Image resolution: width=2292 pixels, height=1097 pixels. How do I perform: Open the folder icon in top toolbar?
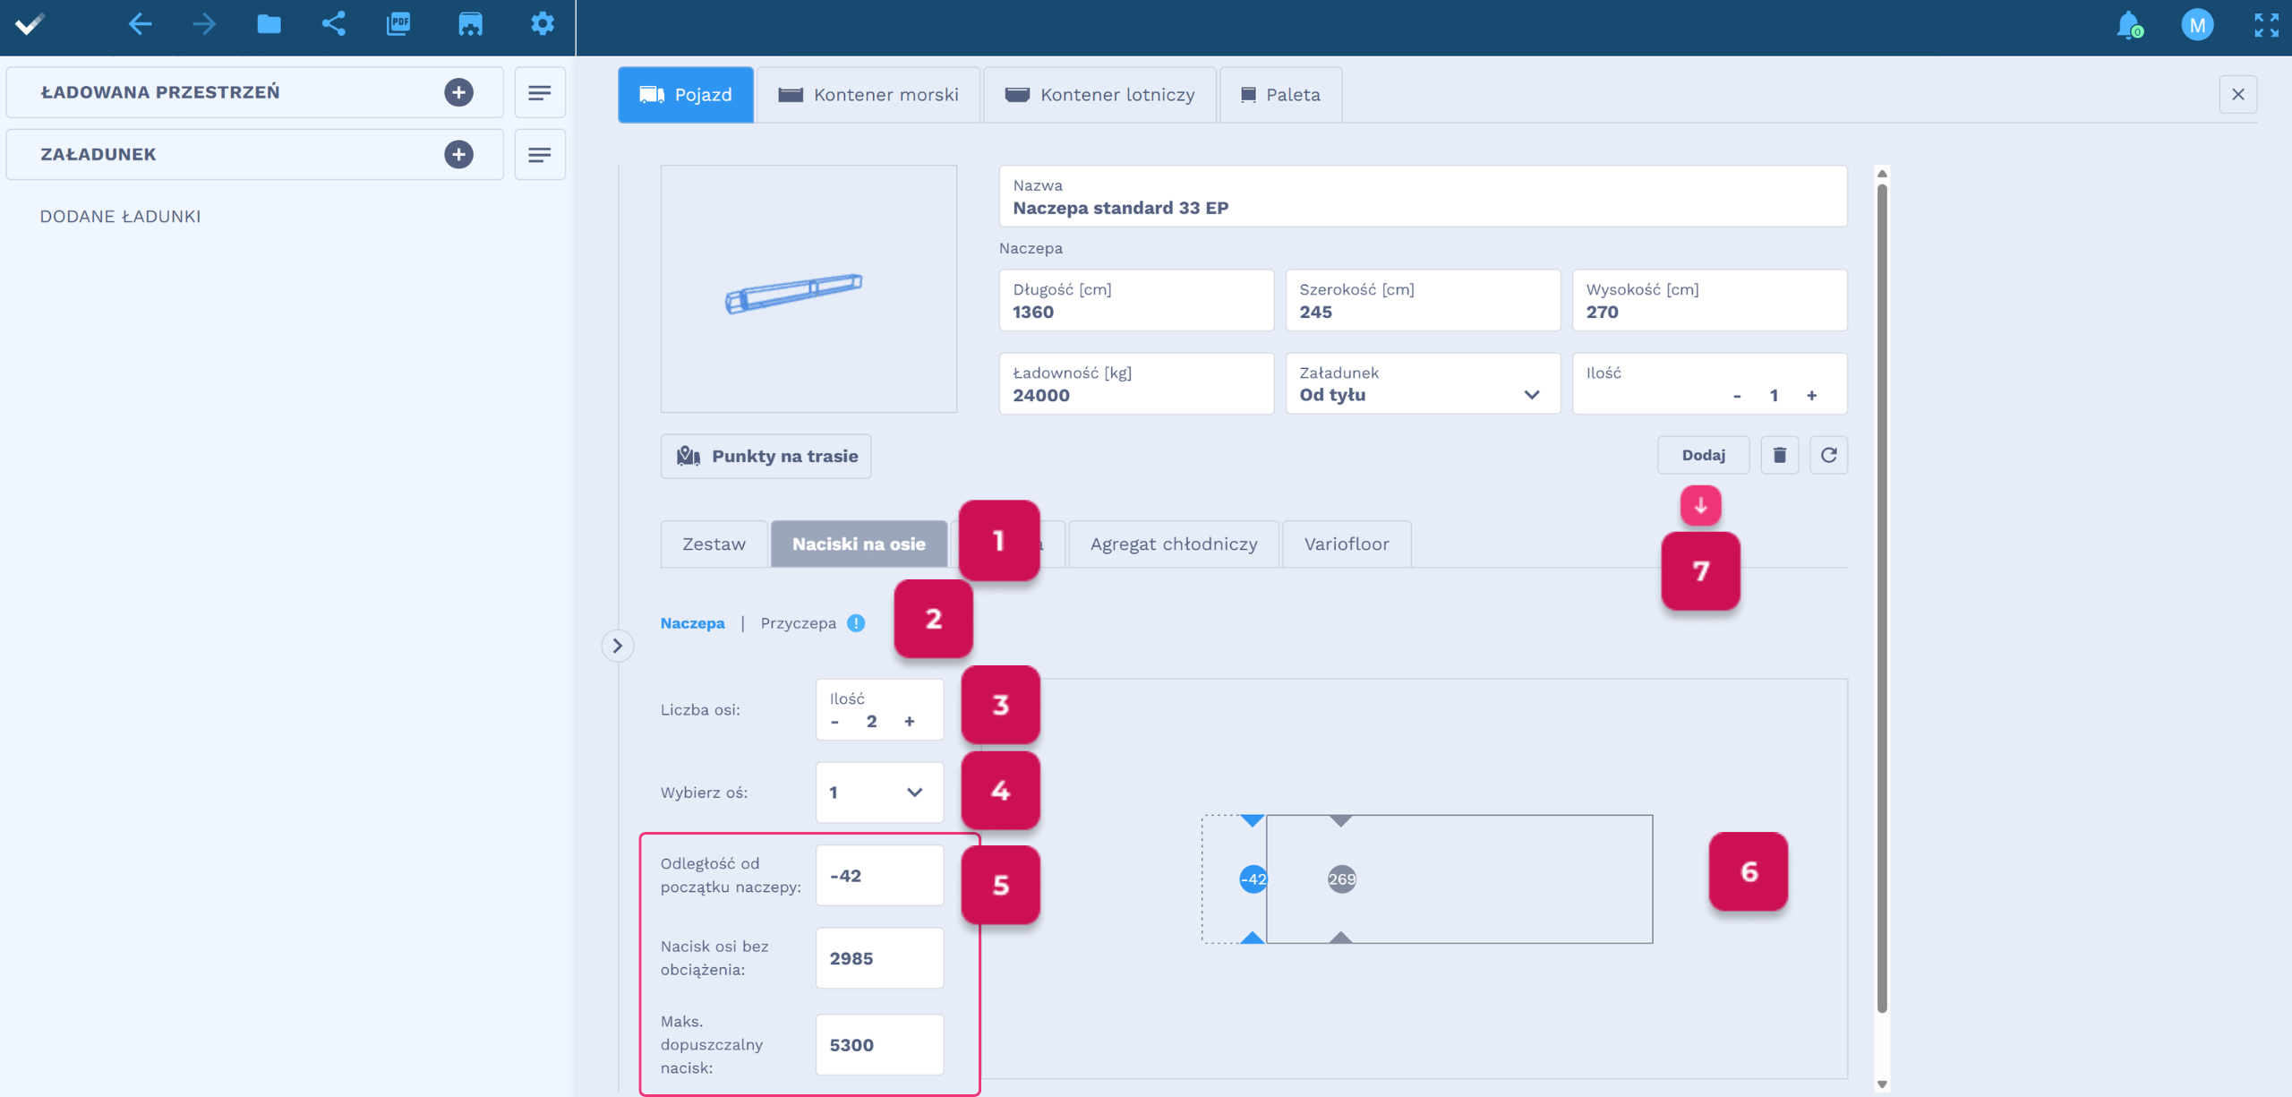tap(269, 24)
